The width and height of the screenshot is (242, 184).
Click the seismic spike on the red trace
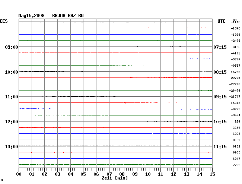coord(125,103)
